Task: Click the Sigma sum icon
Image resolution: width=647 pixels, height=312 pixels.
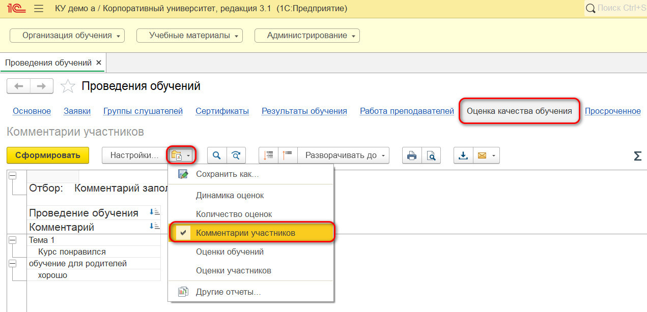Action: tap(637, 156)
